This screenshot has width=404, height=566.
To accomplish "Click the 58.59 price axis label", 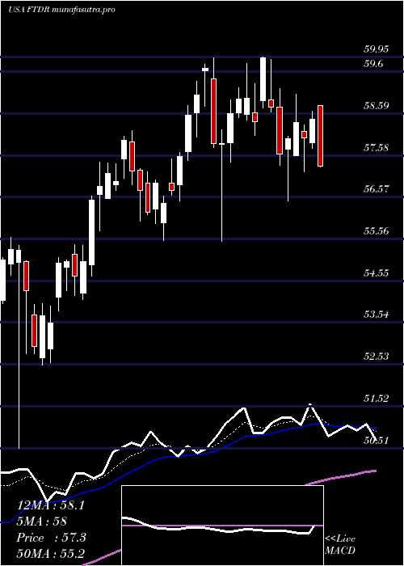I will point(376,105).
